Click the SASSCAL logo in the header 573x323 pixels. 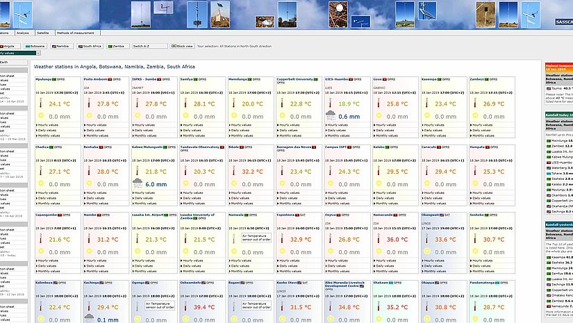click(x=564, y=22)
